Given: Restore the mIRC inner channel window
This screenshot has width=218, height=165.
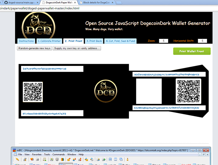Looking at the screenshot, I should point(204,154).
